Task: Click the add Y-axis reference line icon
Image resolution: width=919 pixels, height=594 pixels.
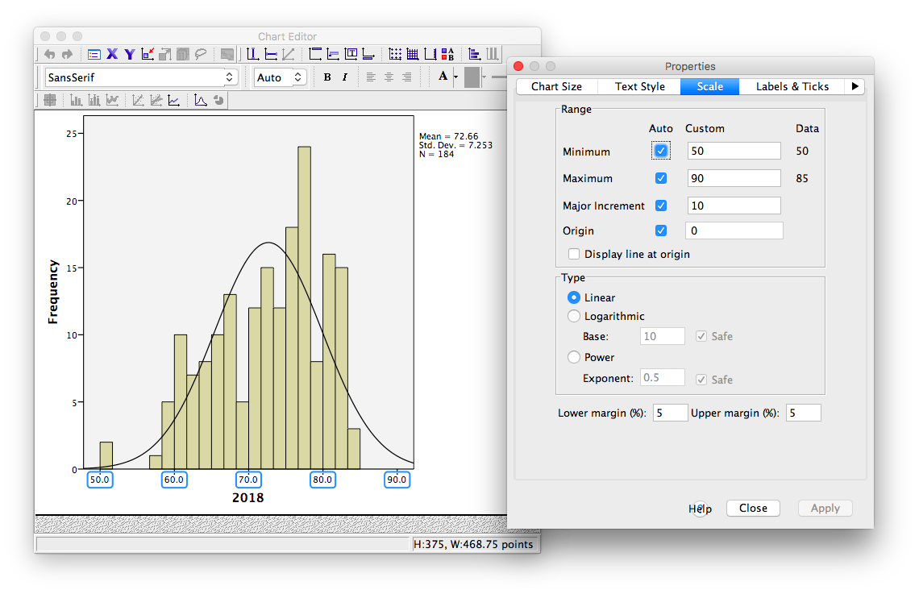Action: pyautogui.click(x=271, y=55)
